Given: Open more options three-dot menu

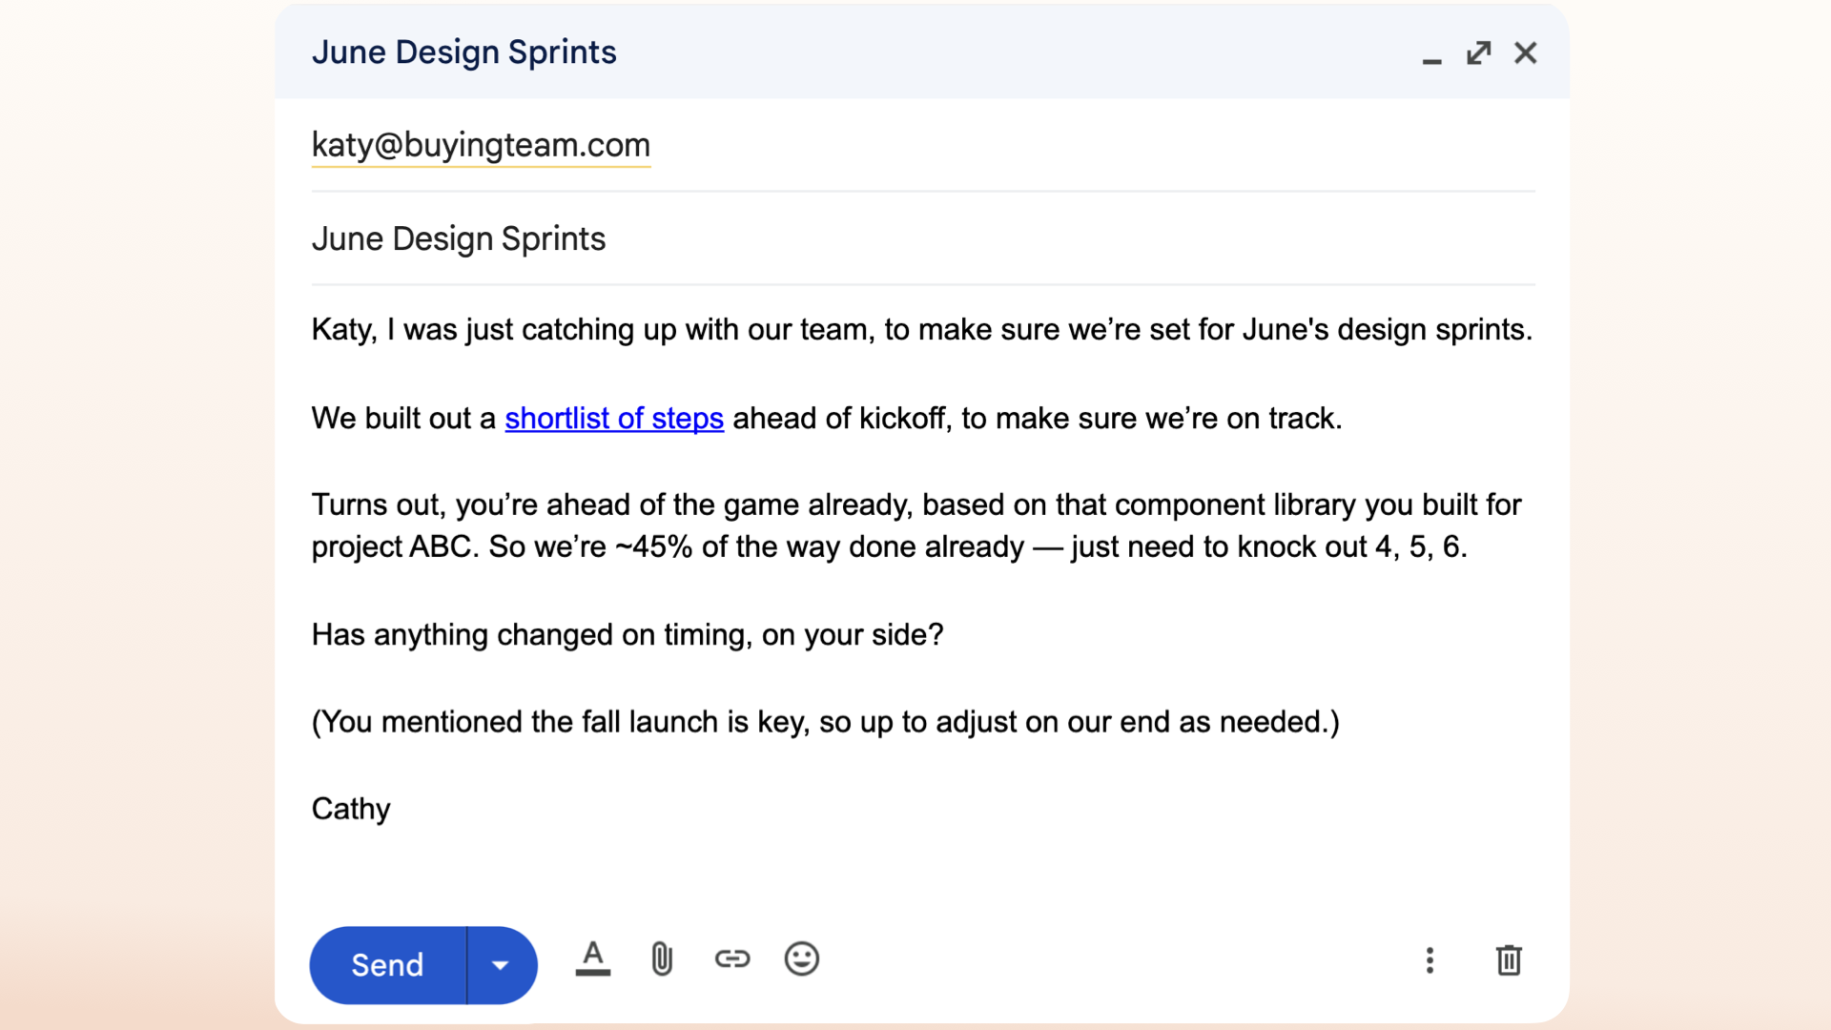Looking at the screenshot, I should (1429, 960).
